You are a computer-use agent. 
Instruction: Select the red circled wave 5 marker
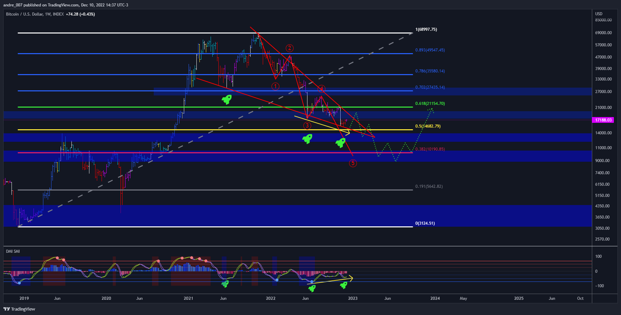(x=353, y=163)
